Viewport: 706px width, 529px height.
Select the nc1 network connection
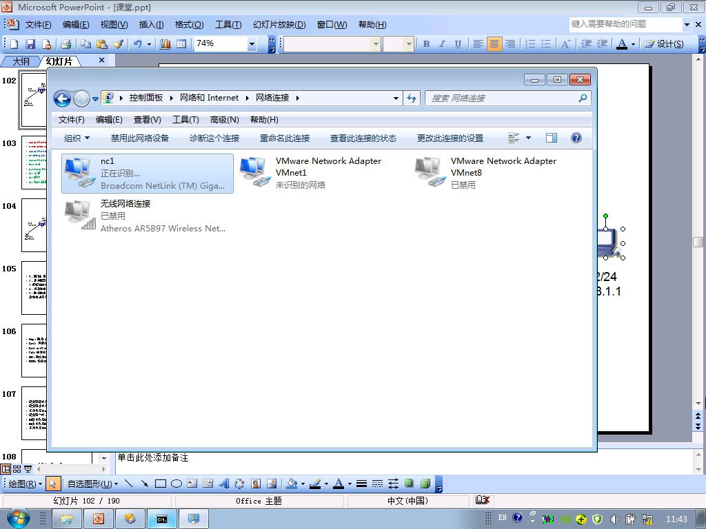148,174
